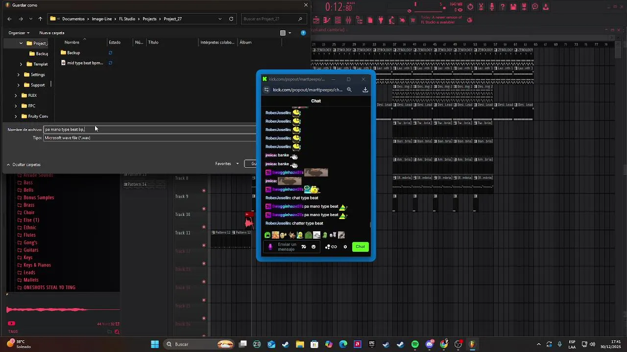
Task: Click the Buscar en Project_27 search box
Action: 273,19
